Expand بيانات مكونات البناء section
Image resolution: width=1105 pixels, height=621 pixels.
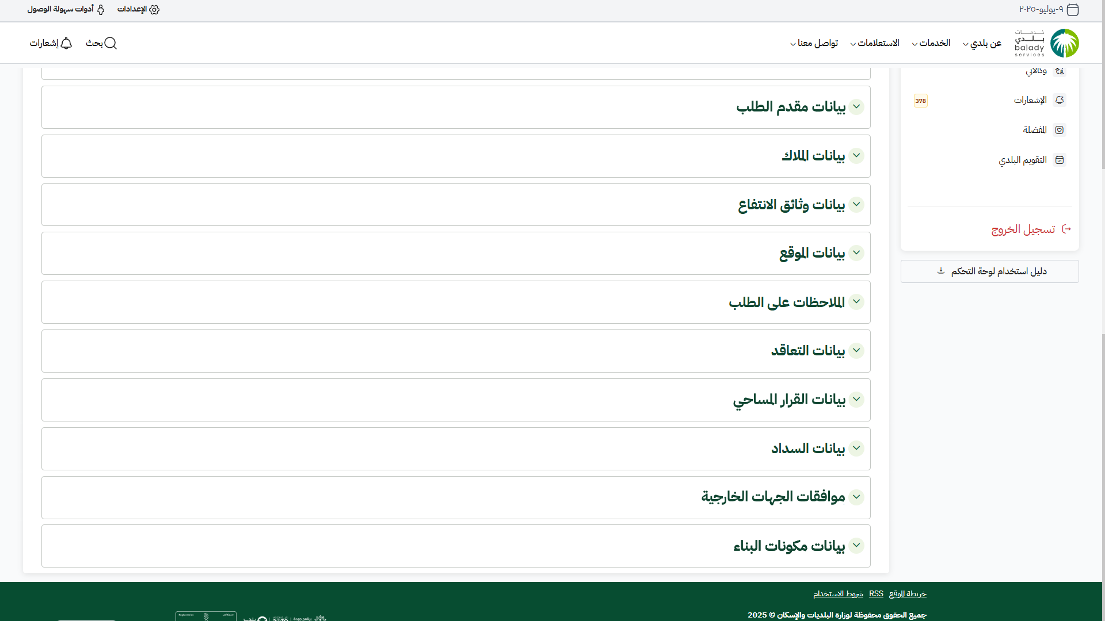tap(856, 546)
